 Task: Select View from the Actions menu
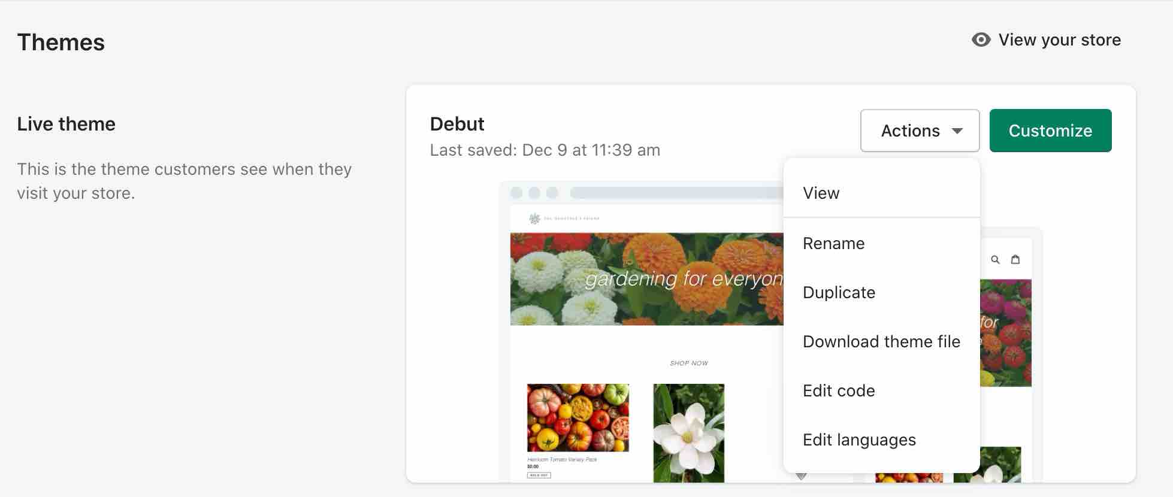coord(821,193)
